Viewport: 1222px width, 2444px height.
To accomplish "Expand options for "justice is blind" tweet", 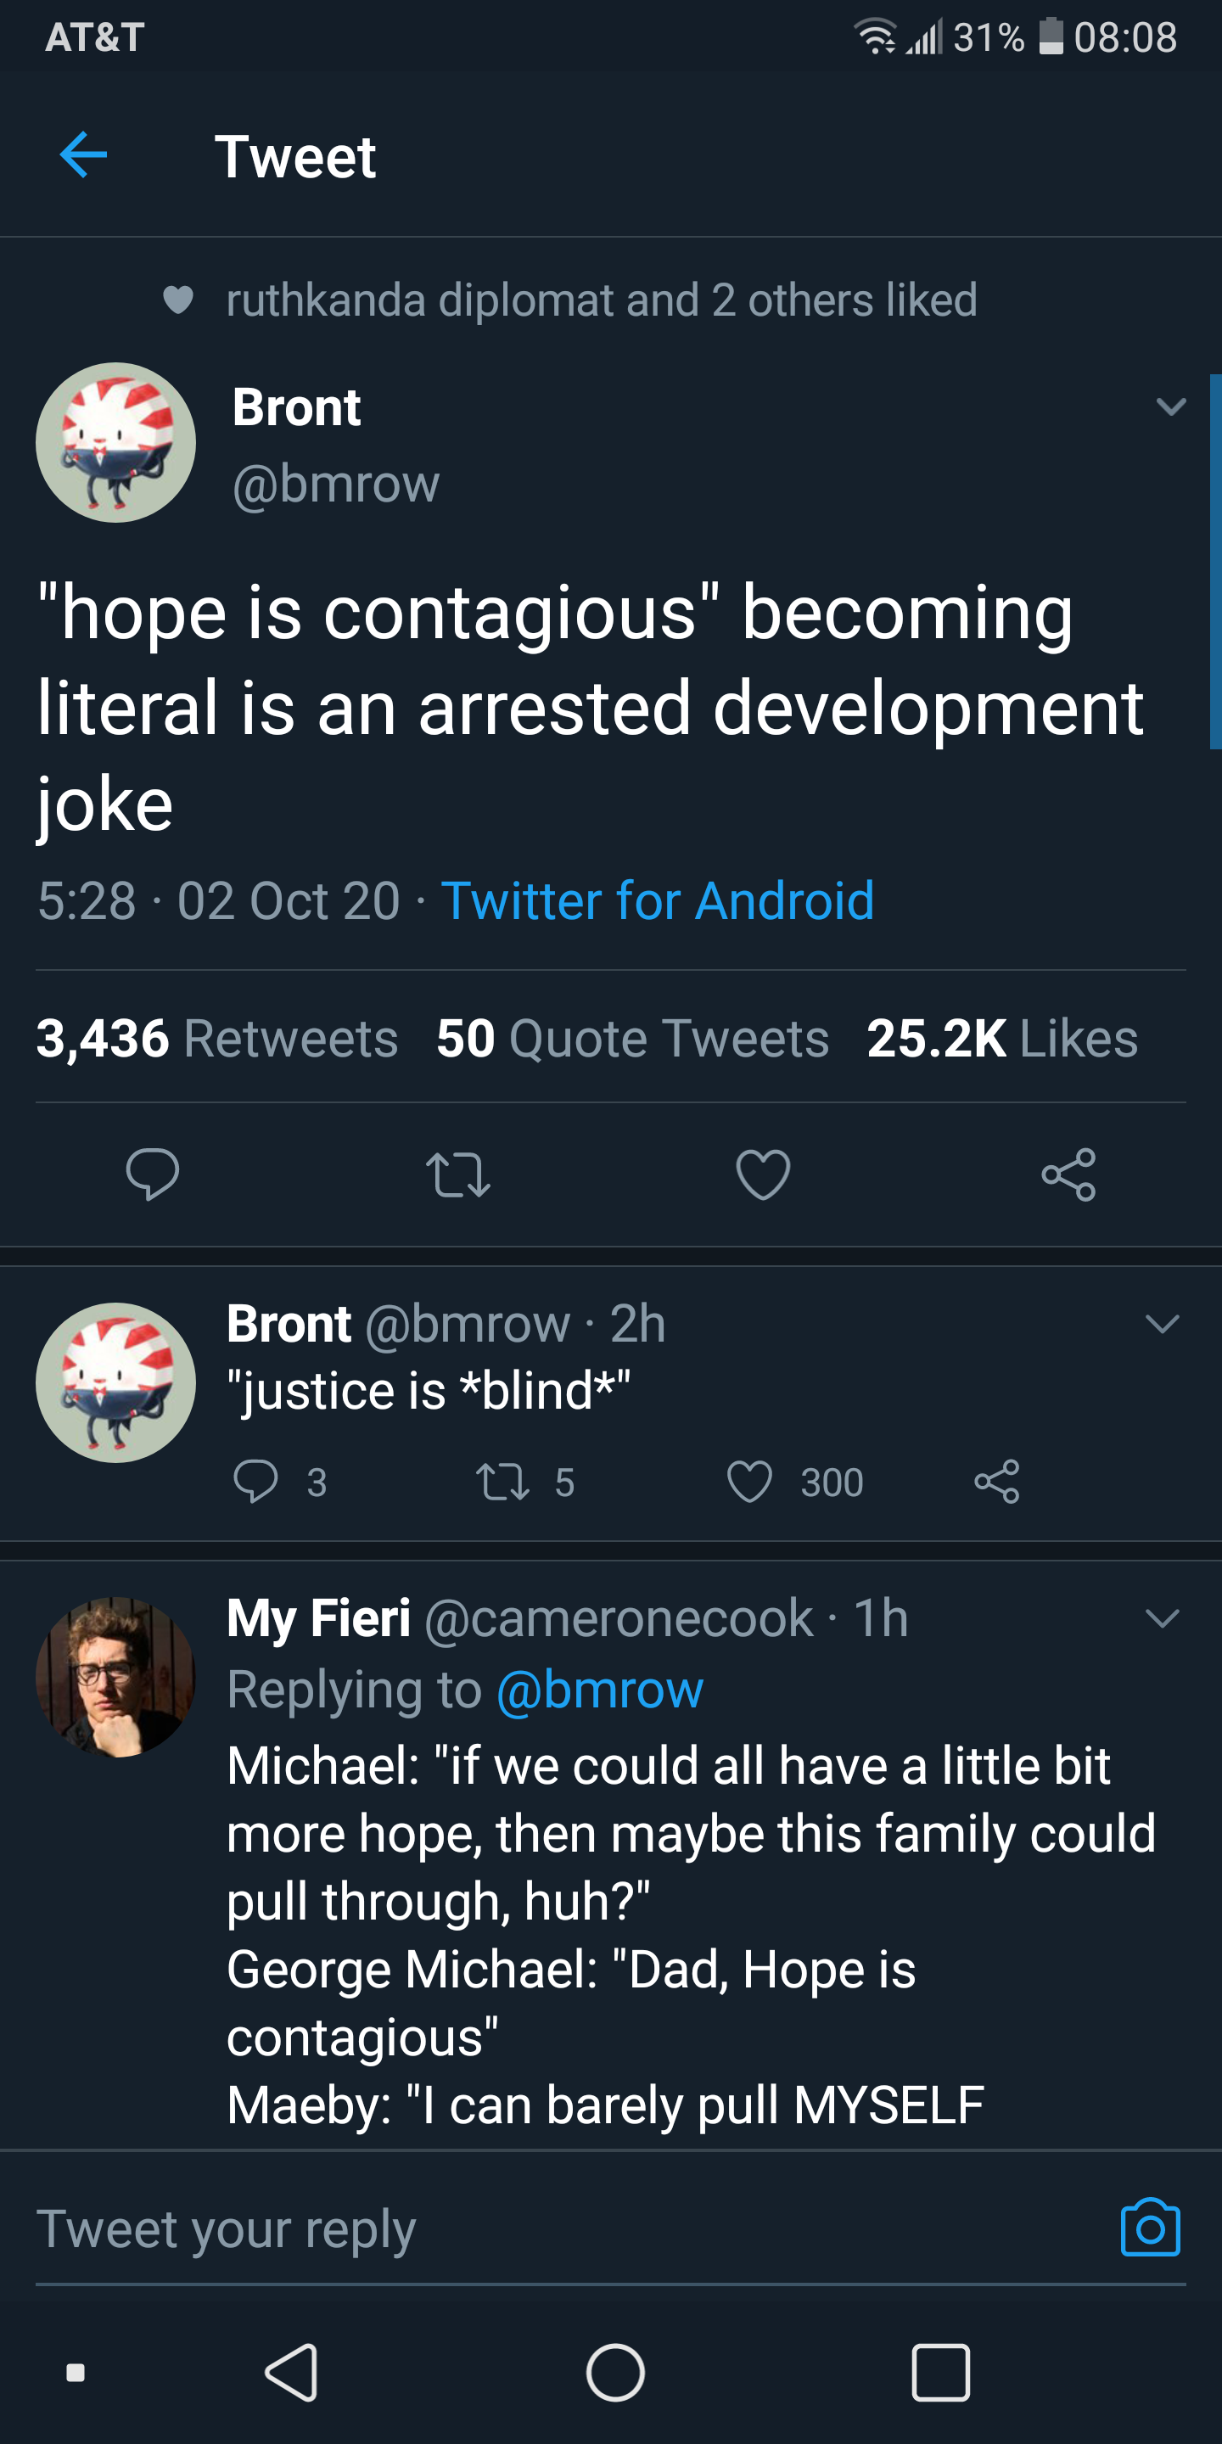I will [1163, 1324].
